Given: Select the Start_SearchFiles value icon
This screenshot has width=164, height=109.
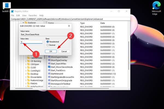Looking at the screenshot, I should 49,63.
